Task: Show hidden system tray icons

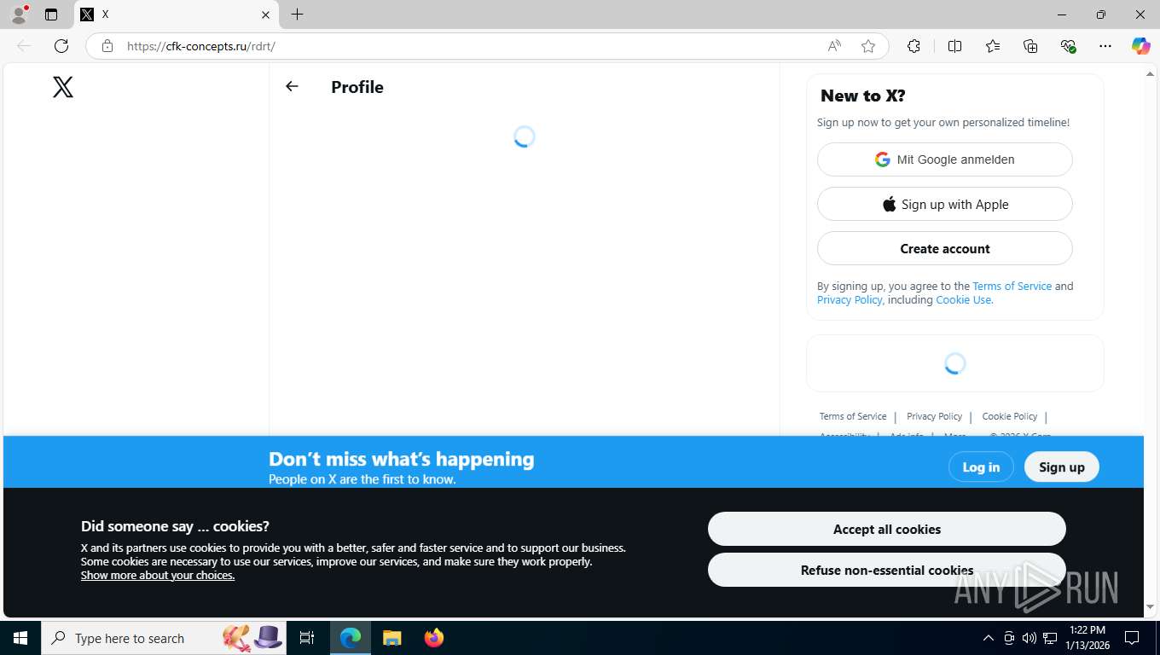Action: (988, 638)
